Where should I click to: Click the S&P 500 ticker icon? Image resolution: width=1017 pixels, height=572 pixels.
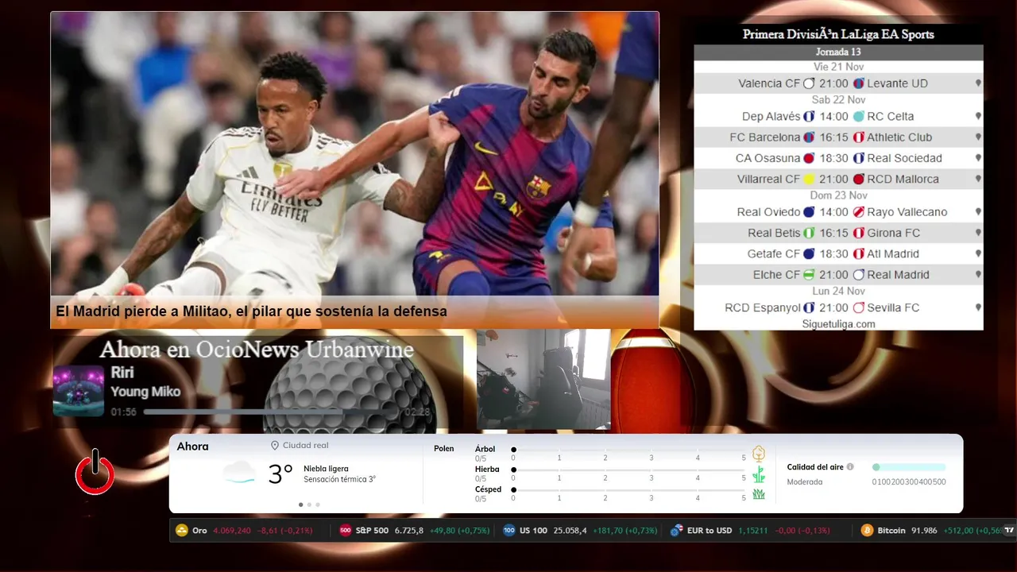tap(346, 530)
